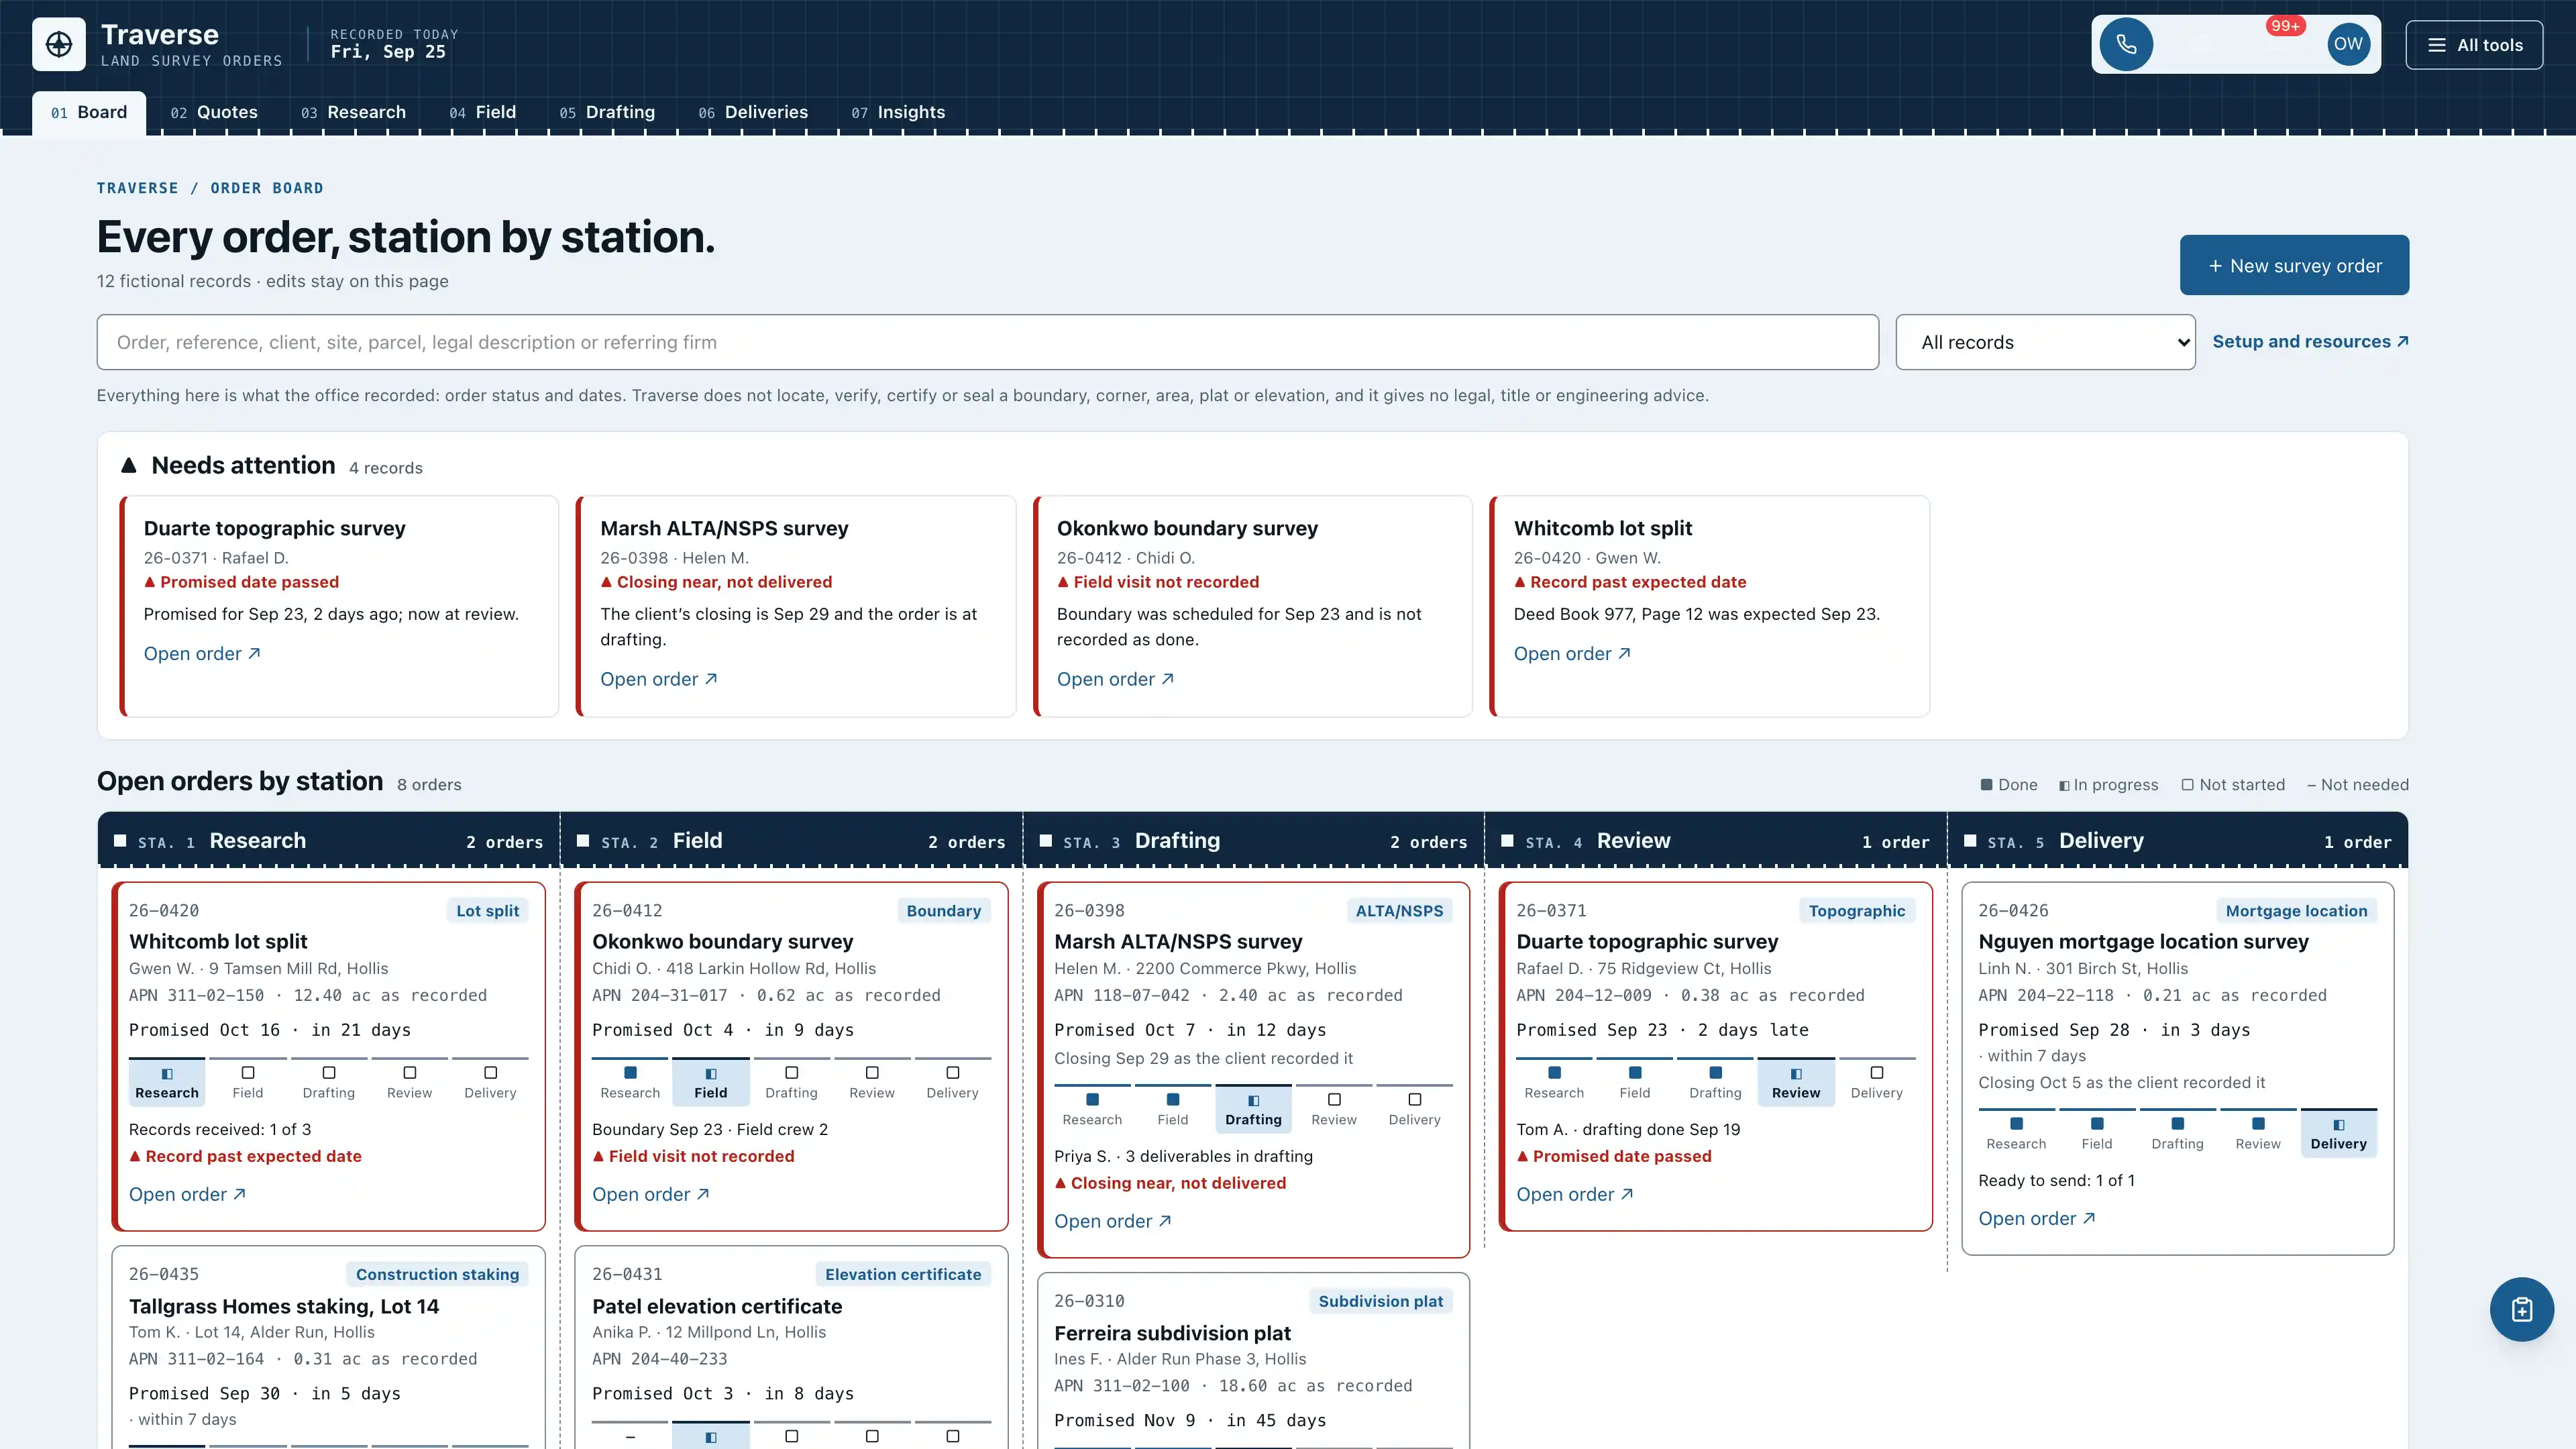The width and height of the screenshot is (2576, 1449).
Task: Open the Drafting tab in top navigation
Action: point(607,112)
